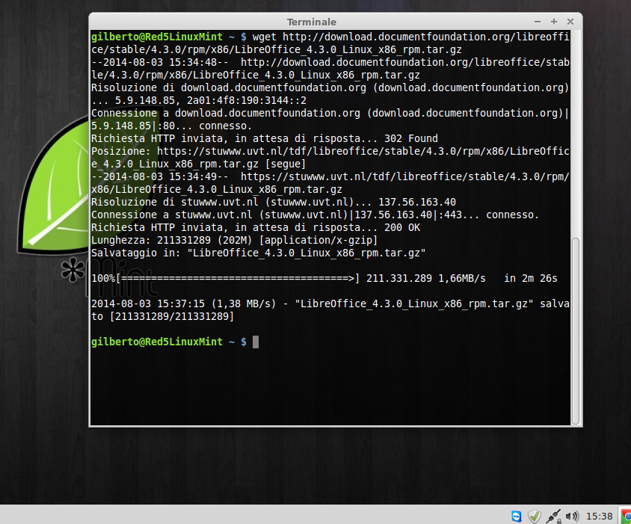Launch Chrome from the panel corner
Screen dimensions: 631x524
coord(626,517)
